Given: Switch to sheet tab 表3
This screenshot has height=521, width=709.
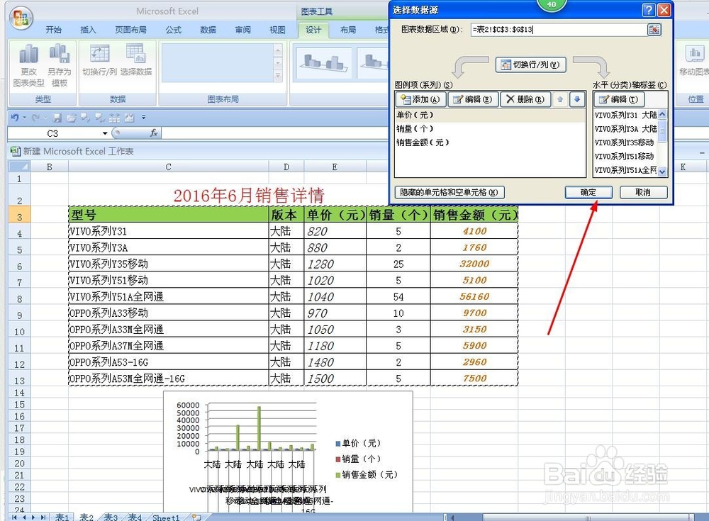Looking at the screenshot, I should pos(111,517).
